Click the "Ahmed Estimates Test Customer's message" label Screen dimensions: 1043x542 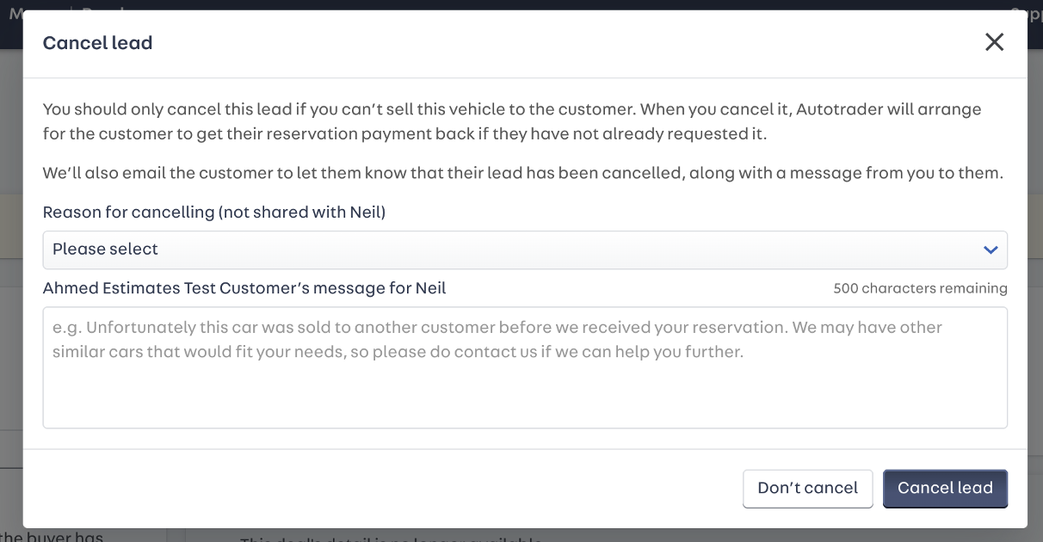click(244, 288)
